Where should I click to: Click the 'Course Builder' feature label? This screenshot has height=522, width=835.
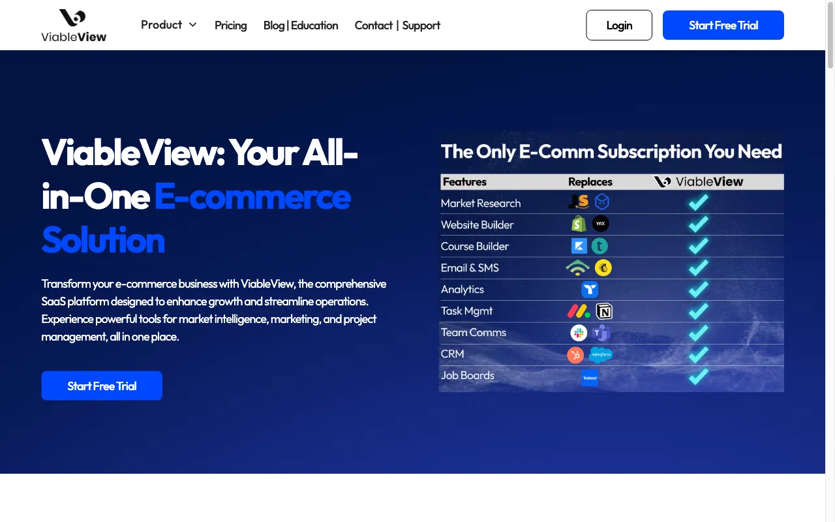click(x=475, y=246)
